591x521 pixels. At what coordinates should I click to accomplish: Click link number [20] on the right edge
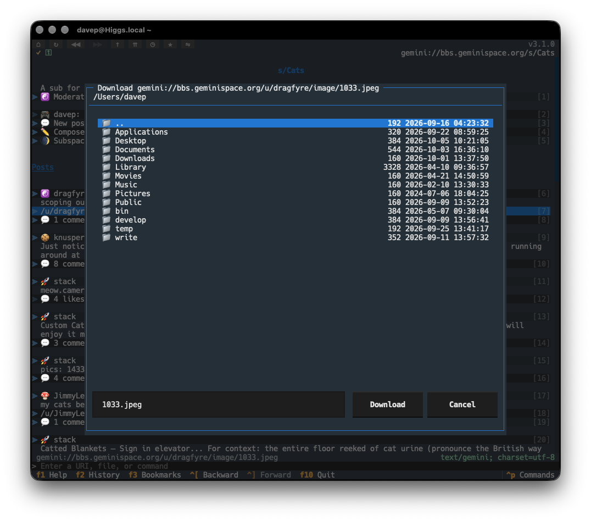pyautogui.click(x=541, y=440)
